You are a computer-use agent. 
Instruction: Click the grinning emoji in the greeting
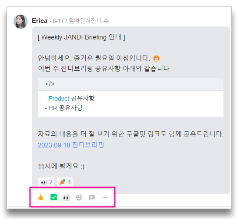pyautogui.click(x=156, y=59)
